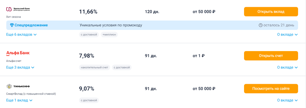Click the Спецпредложение label
Screen dimensions: 306x108
click(31, 25)
